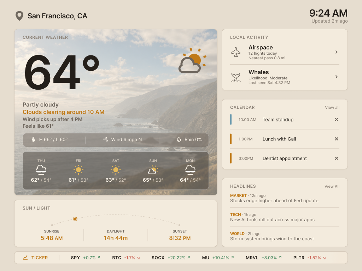Click SOCX upward trend arrow
Screen dimensions: 362x271
[189, 257]
